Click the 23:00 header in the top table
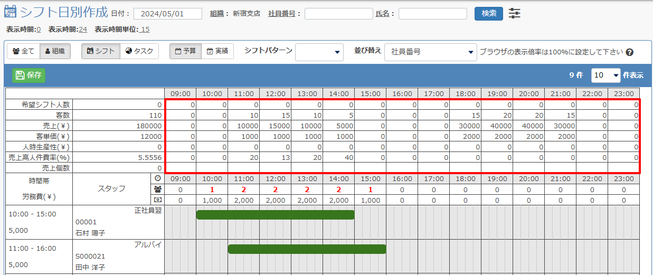Viewport: 653px width, 275px height. 623,93
